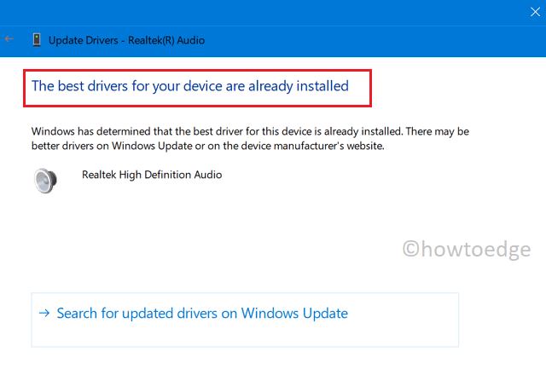
Task: Click the device icon beside Update Drivers
Action: [x=36, y=39]
